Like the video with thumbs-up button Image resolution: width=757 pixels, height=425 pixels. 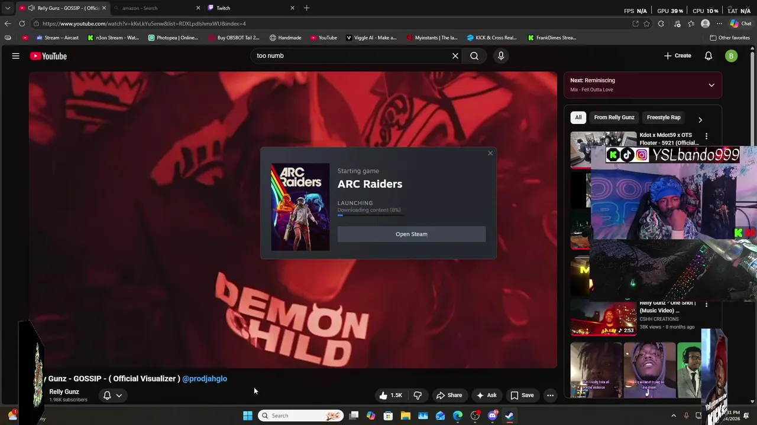coord(390,395)
